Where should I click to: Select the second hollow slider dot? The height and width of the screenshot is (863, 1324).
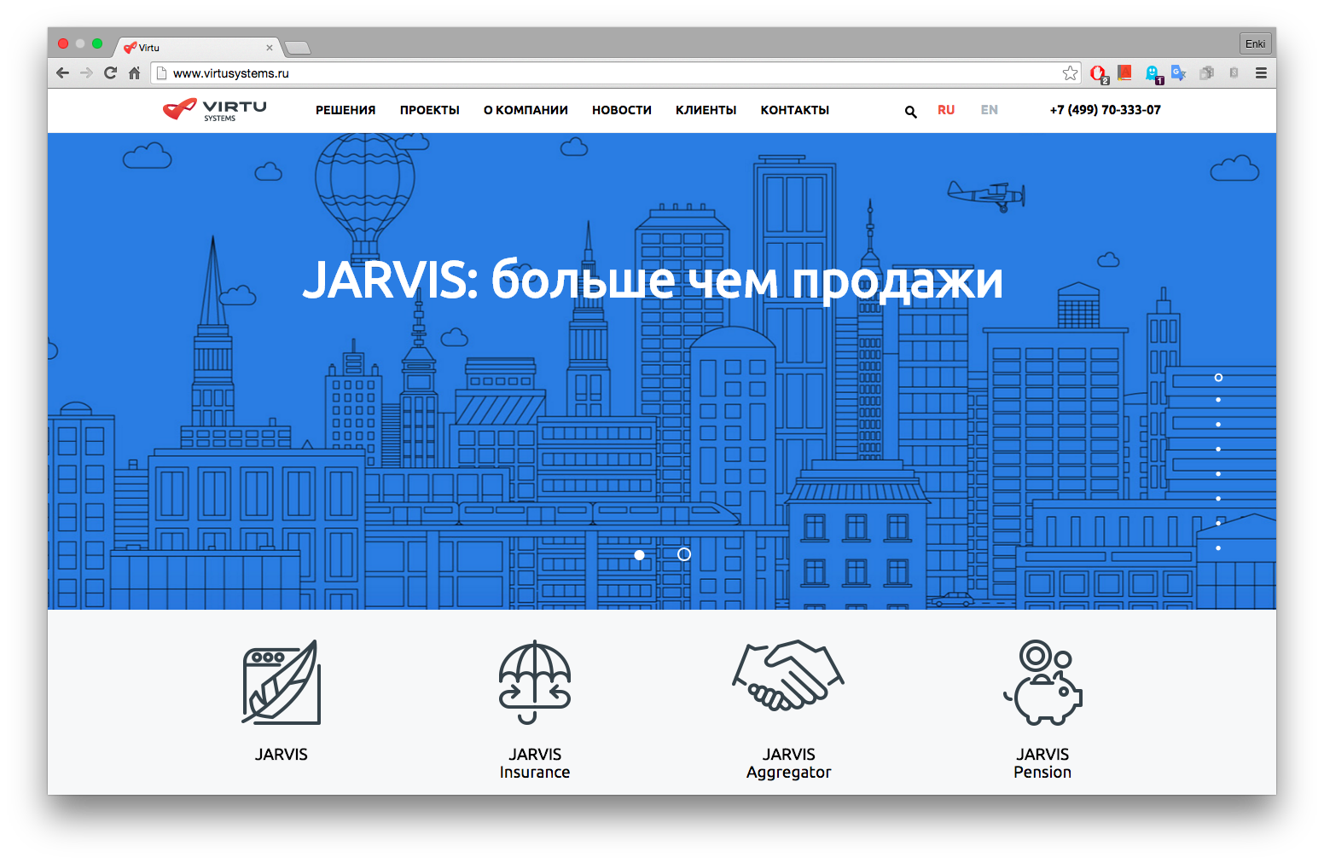click(x=684, y=554)
